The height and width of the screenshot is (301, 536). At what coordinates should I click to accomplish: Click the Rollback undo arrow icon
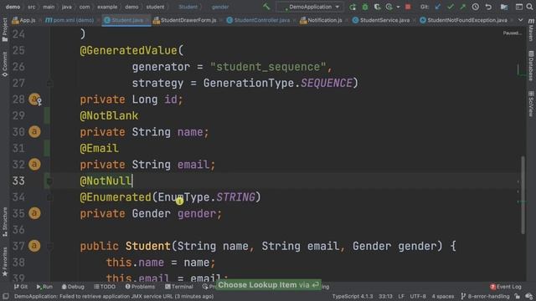pyautogui.click(x=488, y=7)
